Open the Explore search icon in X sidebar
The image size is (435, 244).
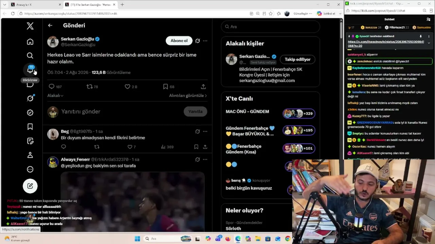(x=30, y=56)
